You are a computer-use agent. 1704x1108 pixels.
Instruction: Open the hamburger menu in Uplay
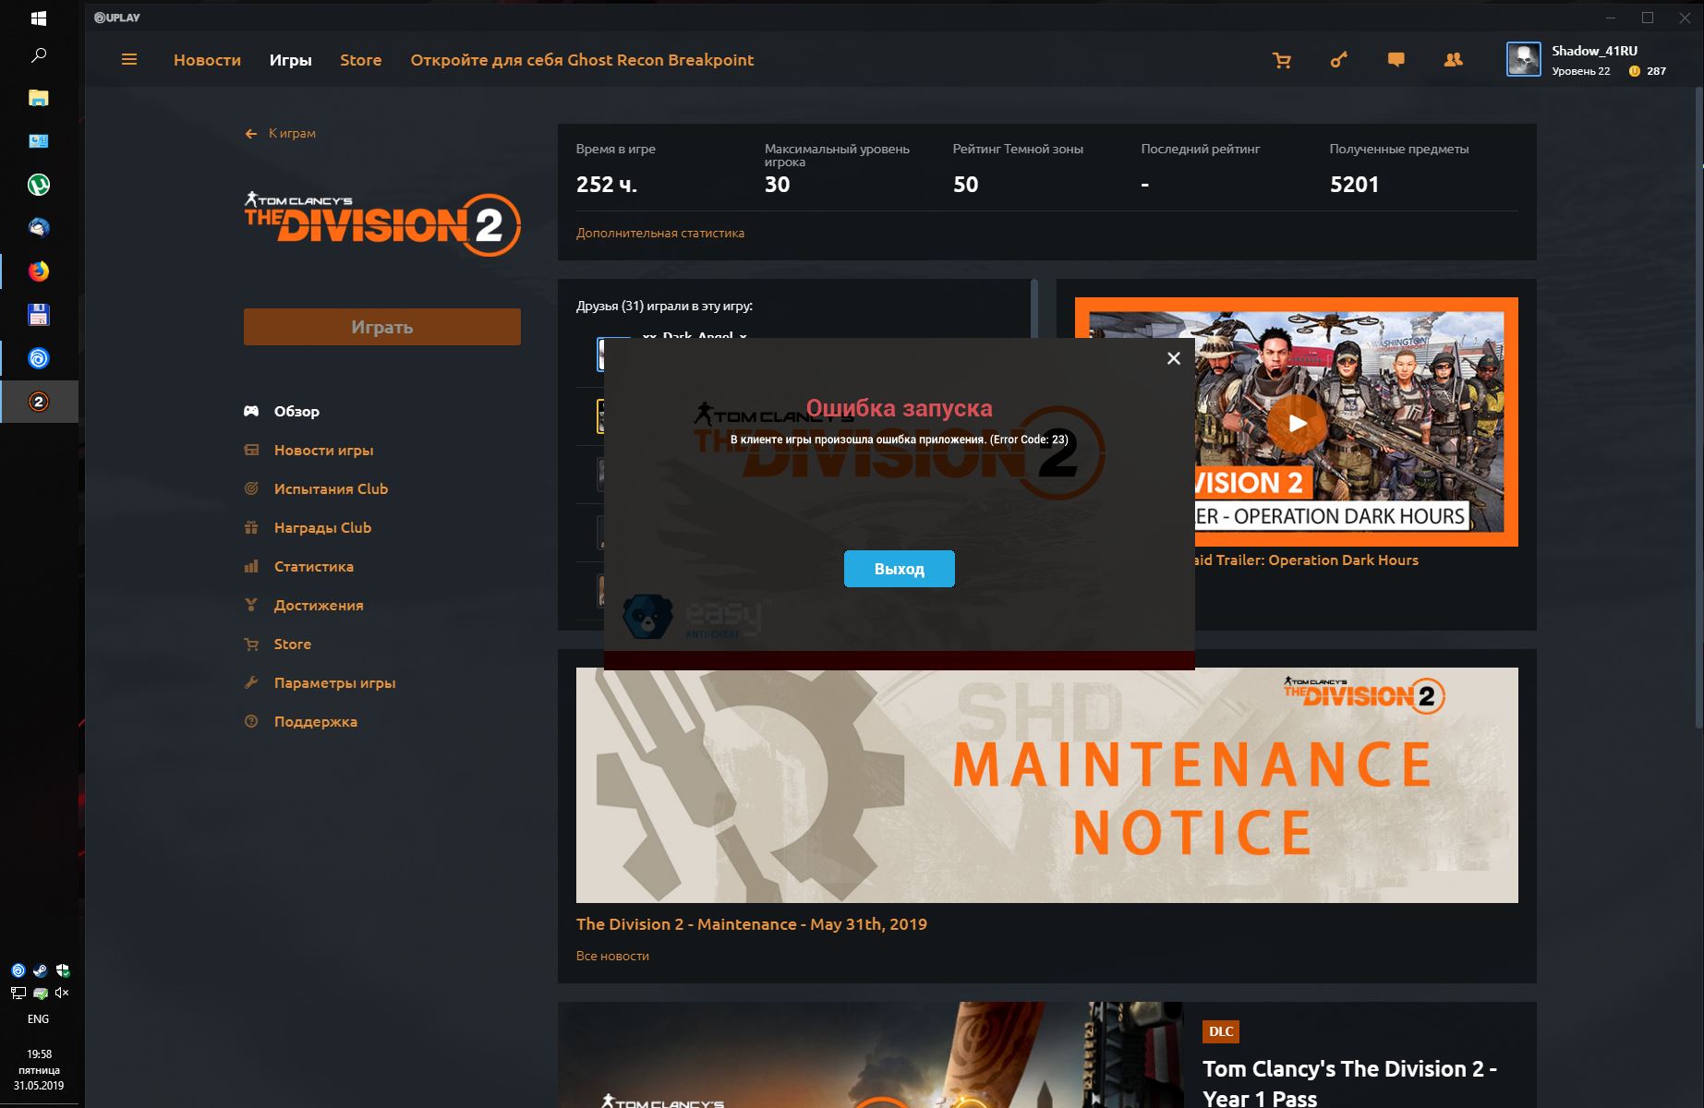129,60
